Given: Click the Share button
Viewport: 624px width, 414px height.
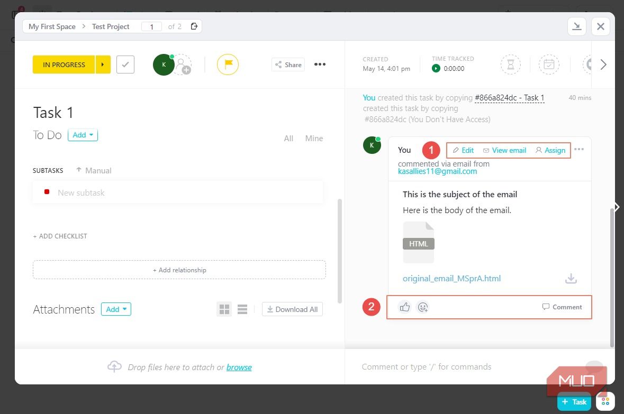Looking at the screenshot, I should (288, 65).
